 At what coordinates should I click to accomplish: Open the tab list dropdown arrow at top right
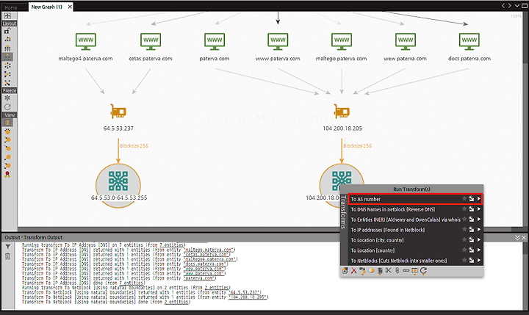click(x=517, y=6)
